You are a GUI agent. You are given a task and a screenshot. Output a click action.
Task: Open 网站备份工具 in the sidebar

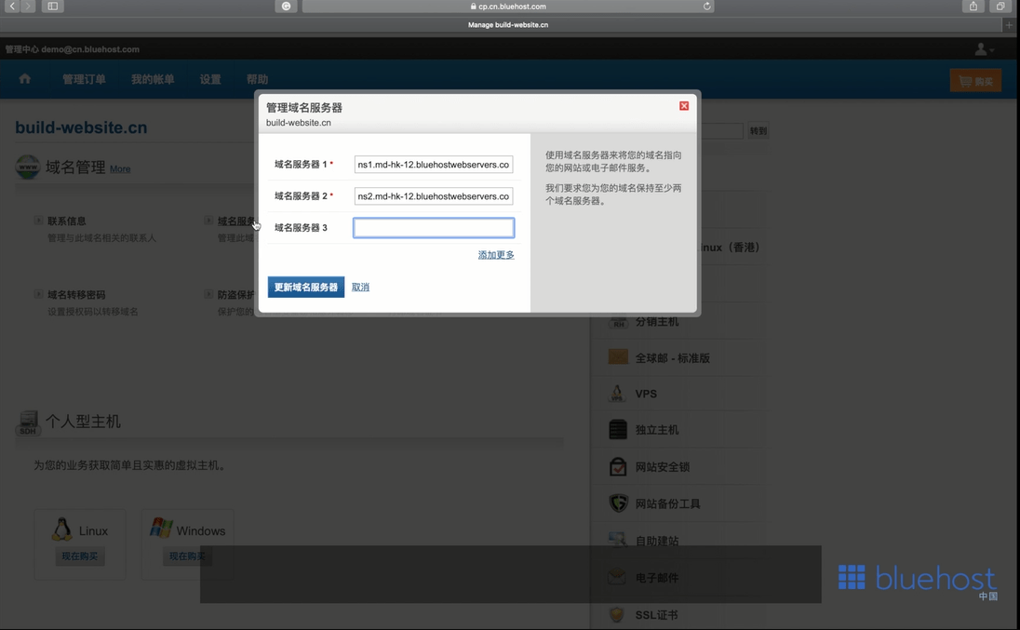[667, 503]
